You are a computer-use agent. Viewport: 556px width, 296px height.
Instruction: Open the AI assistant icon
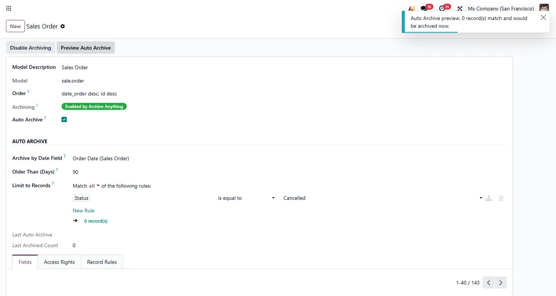411,8
